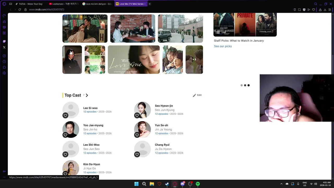The height and width of the screenshot is (188, 334).
Task: Open Spotify from the taskbar
Action: pyautogui.click(x=198, y=184)
